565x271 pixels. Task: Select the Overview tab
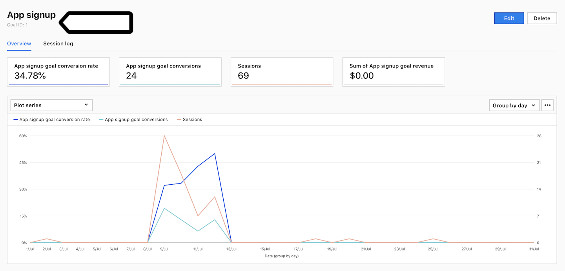19,44
